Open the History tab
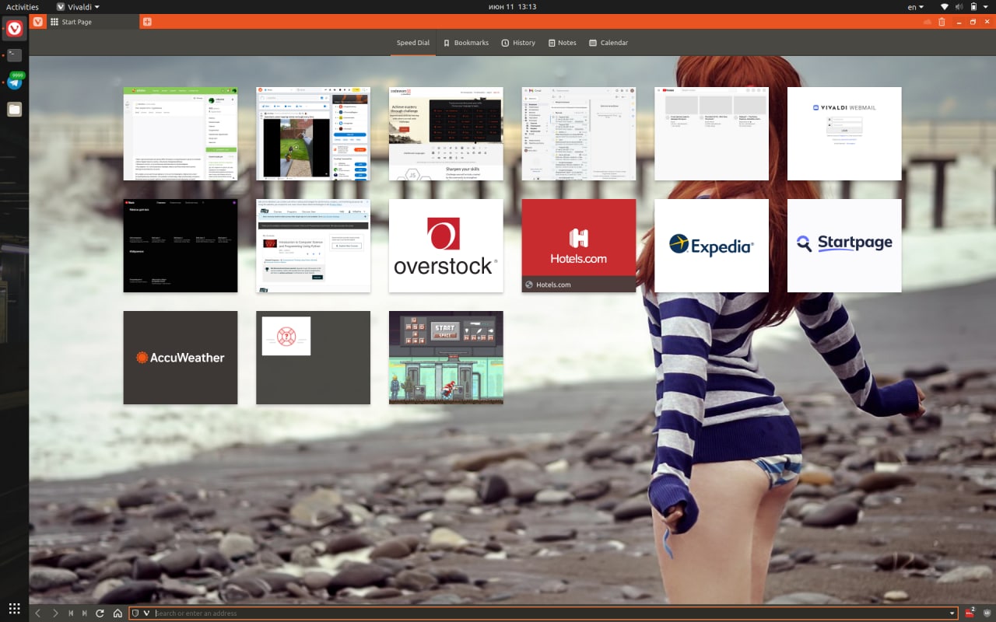 coord(518,43)
